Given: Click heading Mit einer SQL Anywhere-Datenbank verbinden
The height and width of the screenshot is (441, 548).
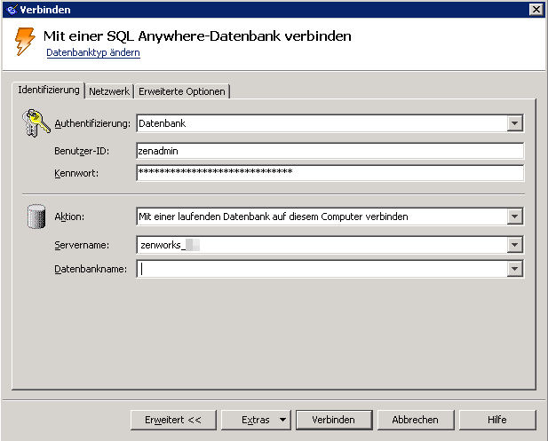Looking at the screenshot, I should (x=197, y=36).
